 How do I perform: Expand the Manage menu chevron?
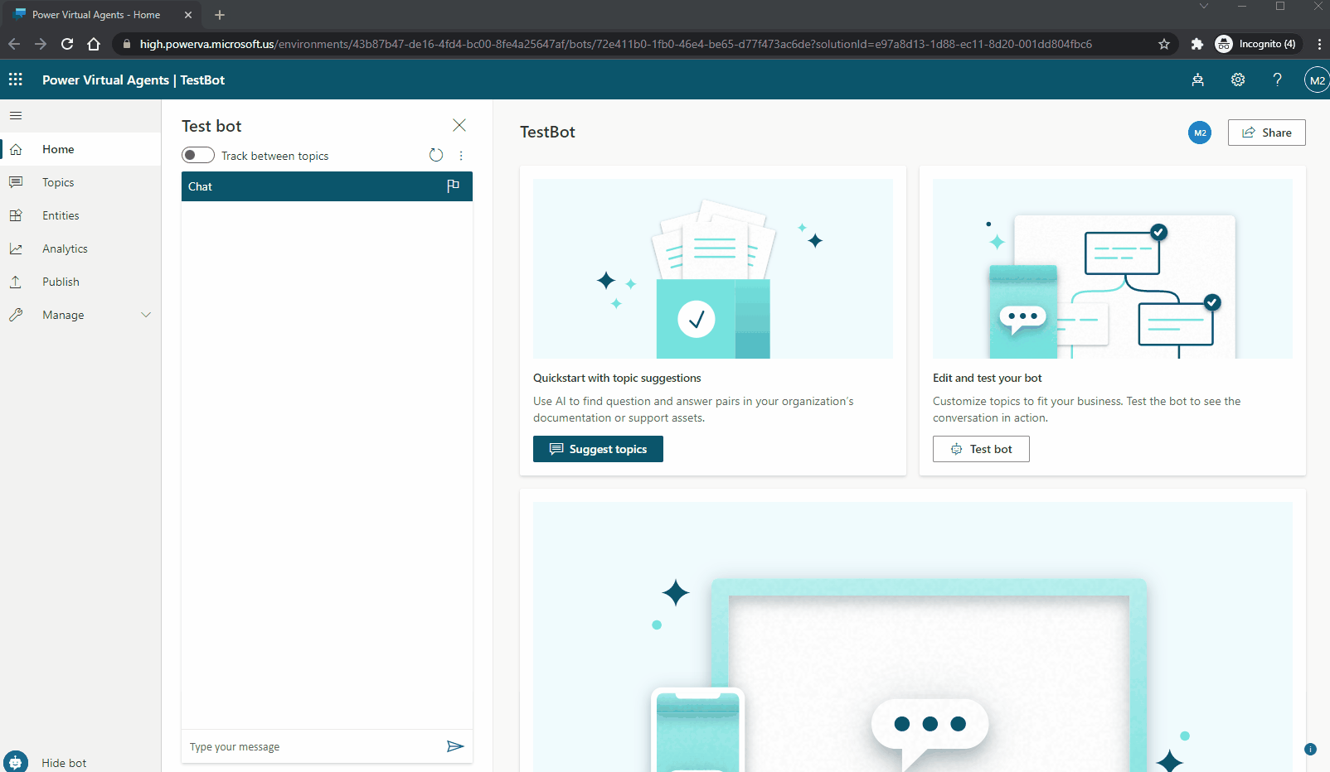[x=146, y=315]
